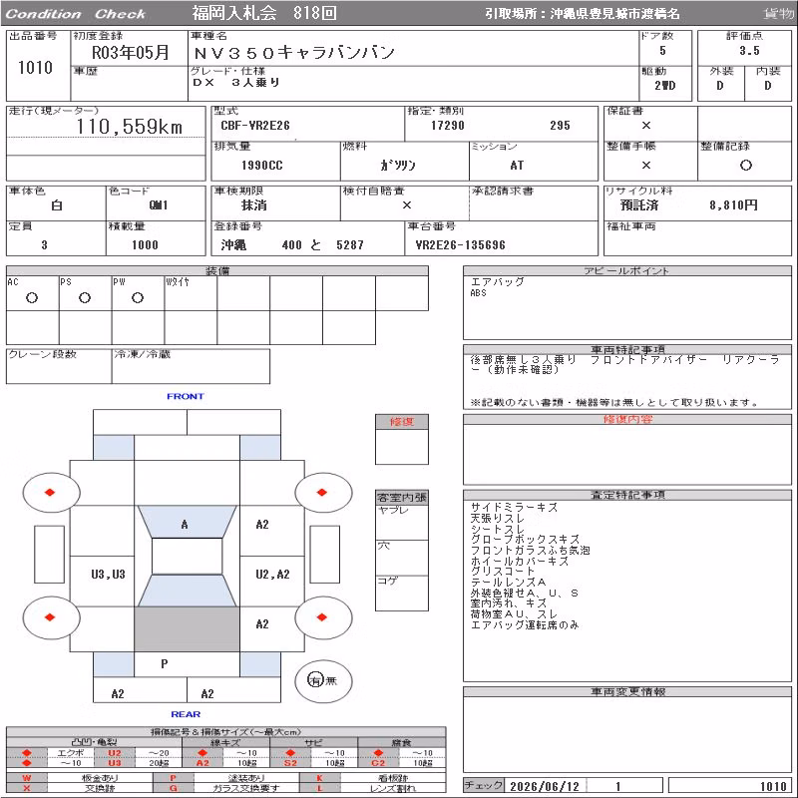The image size is (798, 798).
Task: Click the recycle fee 8,810円
Action: click(733, 205)
